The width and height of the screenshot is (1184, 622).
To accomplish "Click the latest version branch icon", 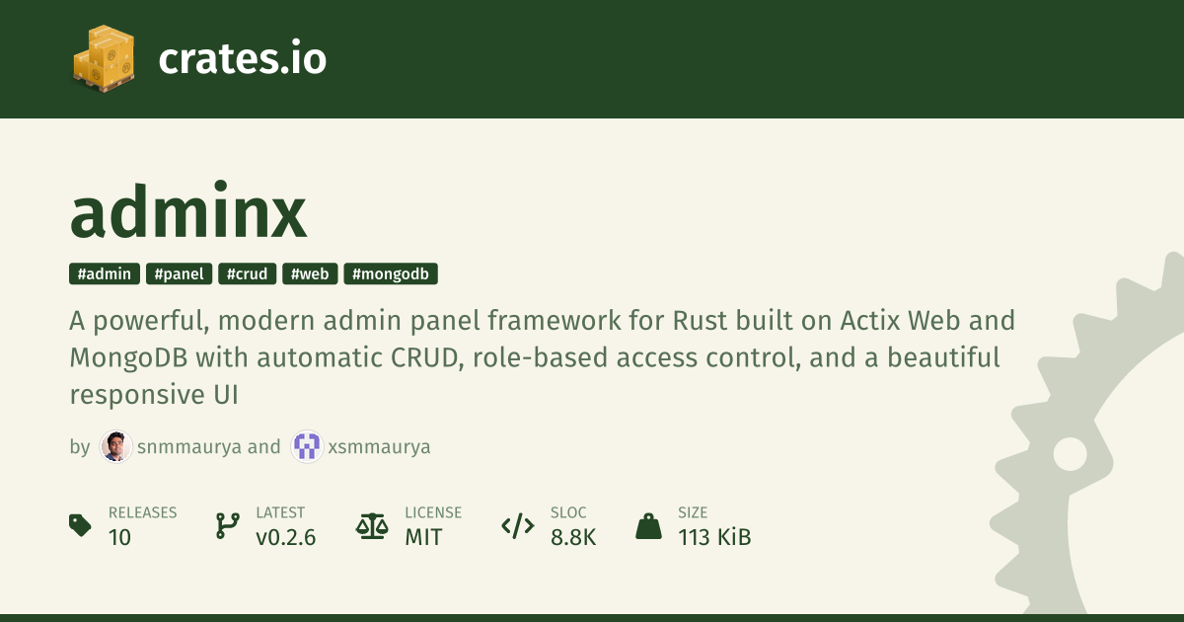I will (x=228, y=525).
